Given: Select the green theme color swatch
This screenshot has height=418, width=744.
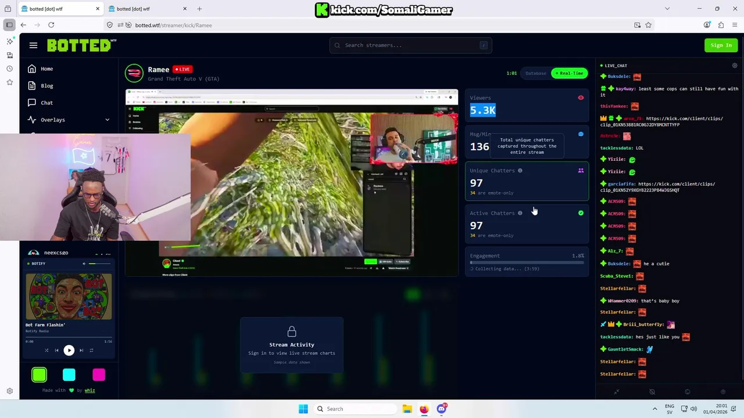Looking at the screenshot, I should (x=39, y=375).
